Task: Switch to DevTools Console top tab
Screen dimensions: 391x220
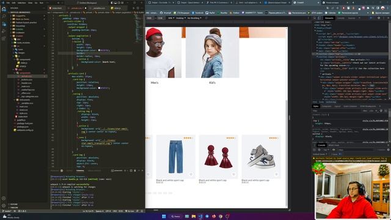Action: pos(341,18)
